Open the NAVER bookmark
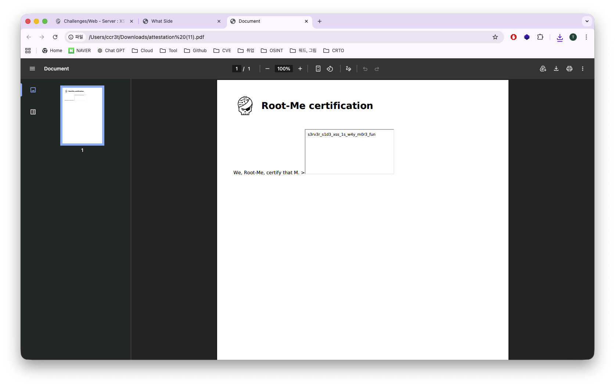This screenshot has height=387, width=615. pos(80,51)
